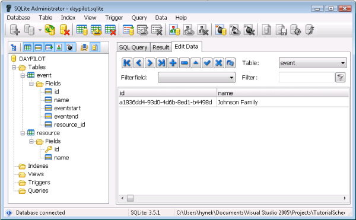The image size is (356, 220).
Task: Click the name column header in grid
Action: [282, 93]
